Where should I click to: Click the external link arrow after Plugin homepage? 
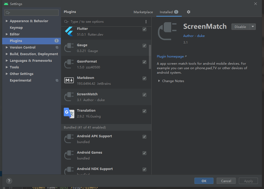[186, 56]
